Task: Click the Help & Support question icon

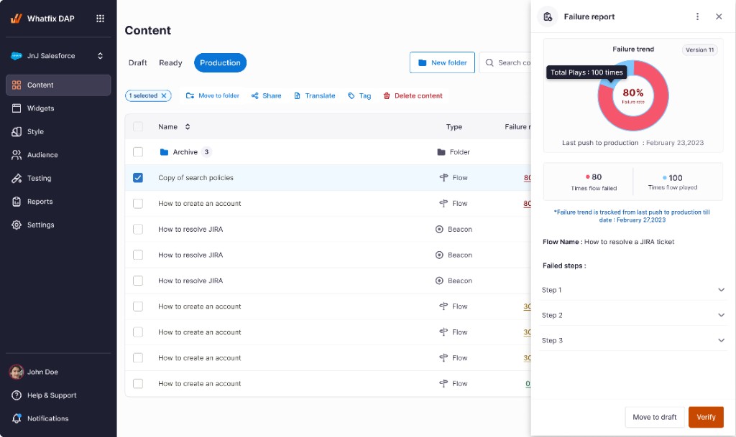Action: (17, 395)
